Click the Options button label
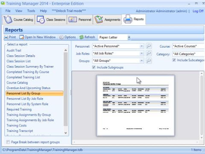Screen dimensions: 205x154 coord(70,37)
